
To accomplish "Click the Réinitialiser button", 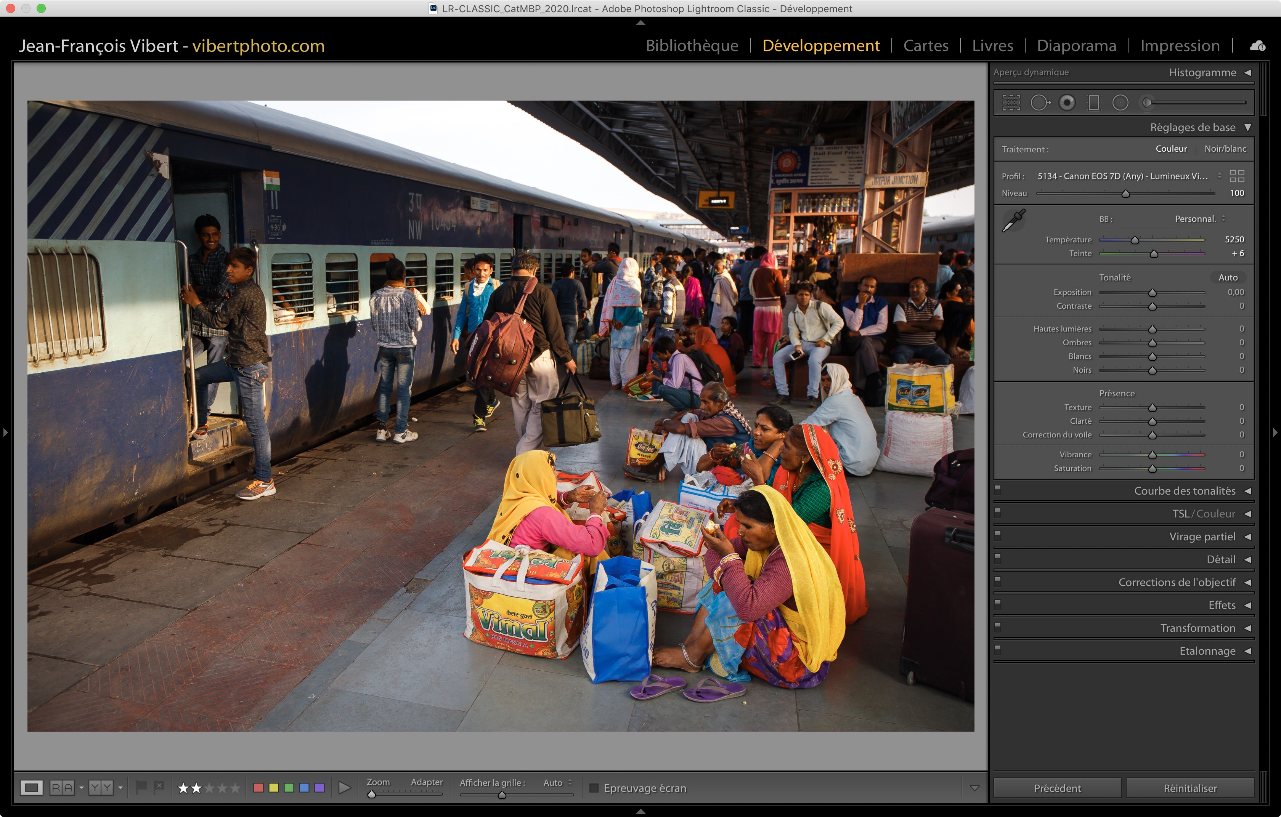I will click(1189, 788).
